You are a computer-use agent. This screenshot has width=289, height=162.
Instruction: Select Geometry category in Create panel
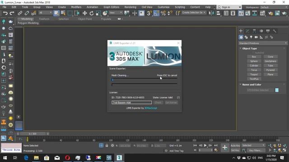241,37
